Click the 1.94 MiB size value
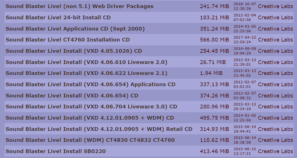The image size is (297, 158). pyautogui.click(x=211, y=73)
